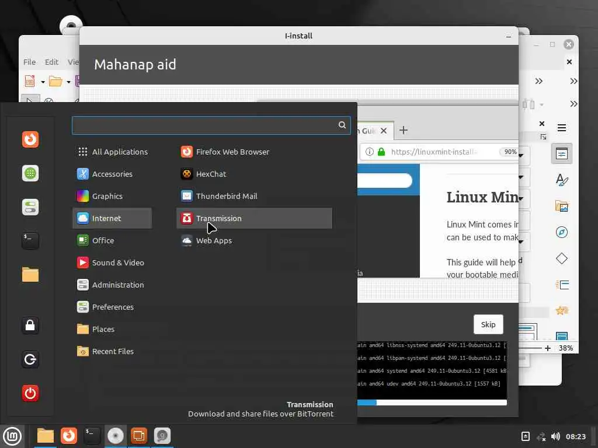Click the linuxmint-install URL in the address bar
598x448 pixels.
click(x=434, y=152)
